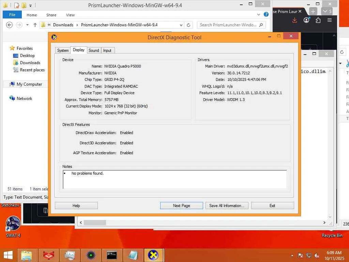Select Downloads in the navigation pane

(30, 63)
